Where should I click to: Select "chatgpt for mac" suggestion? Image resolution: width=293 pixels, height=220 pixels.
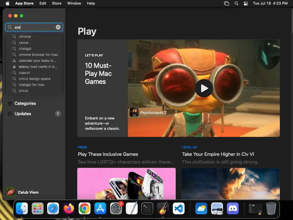34,85
